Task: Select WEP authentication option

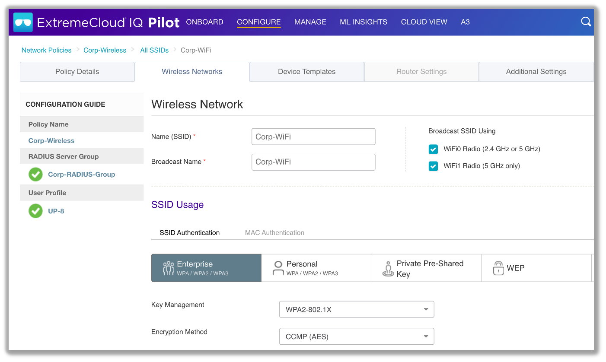Action: [x=537, y=268]
